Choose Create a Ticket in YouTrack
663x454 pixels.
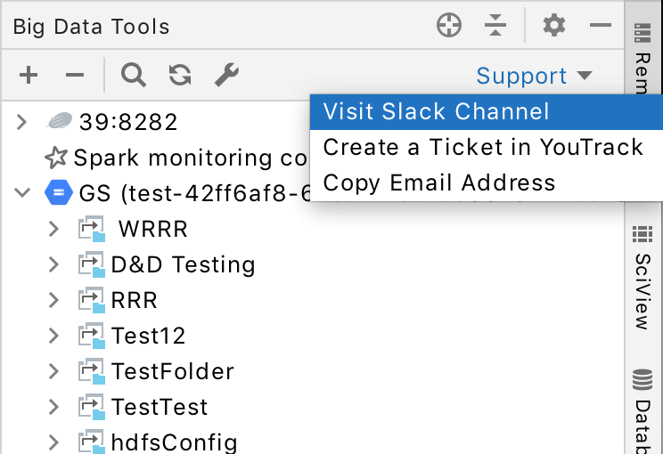(482, 147)
